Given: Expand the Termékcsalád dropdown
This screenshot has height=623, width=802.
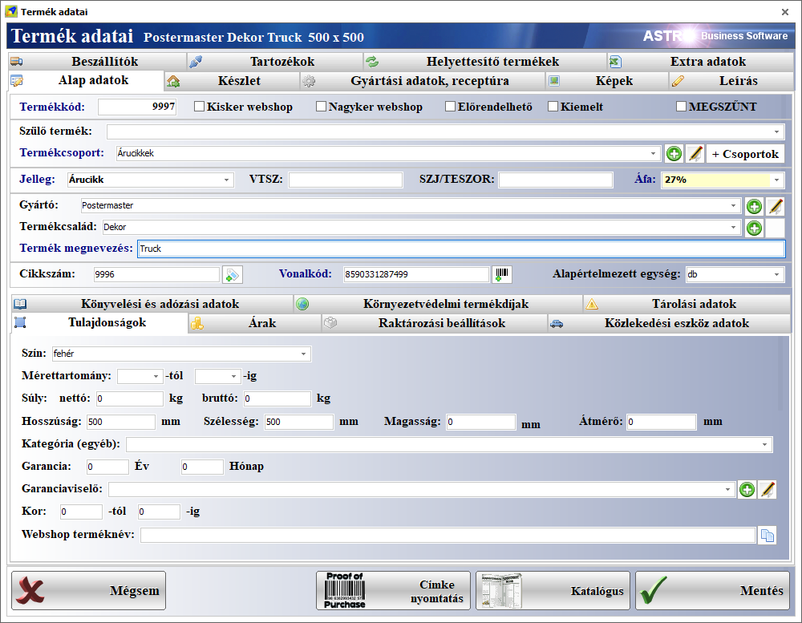Looking at the screenshot, I should [734, 227].
